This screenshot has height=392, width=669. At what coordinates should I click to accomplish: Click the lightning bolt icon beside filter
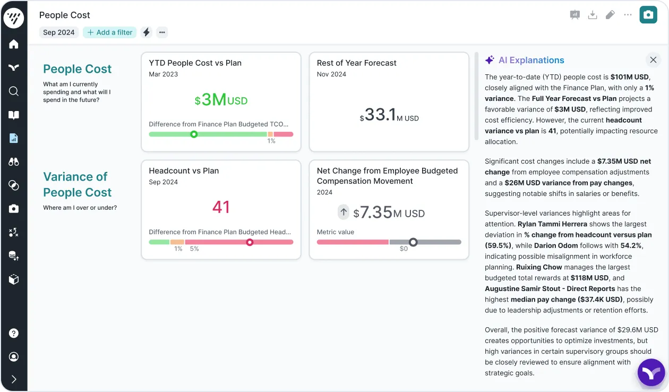pyautogui.click(x=147, y=32)
